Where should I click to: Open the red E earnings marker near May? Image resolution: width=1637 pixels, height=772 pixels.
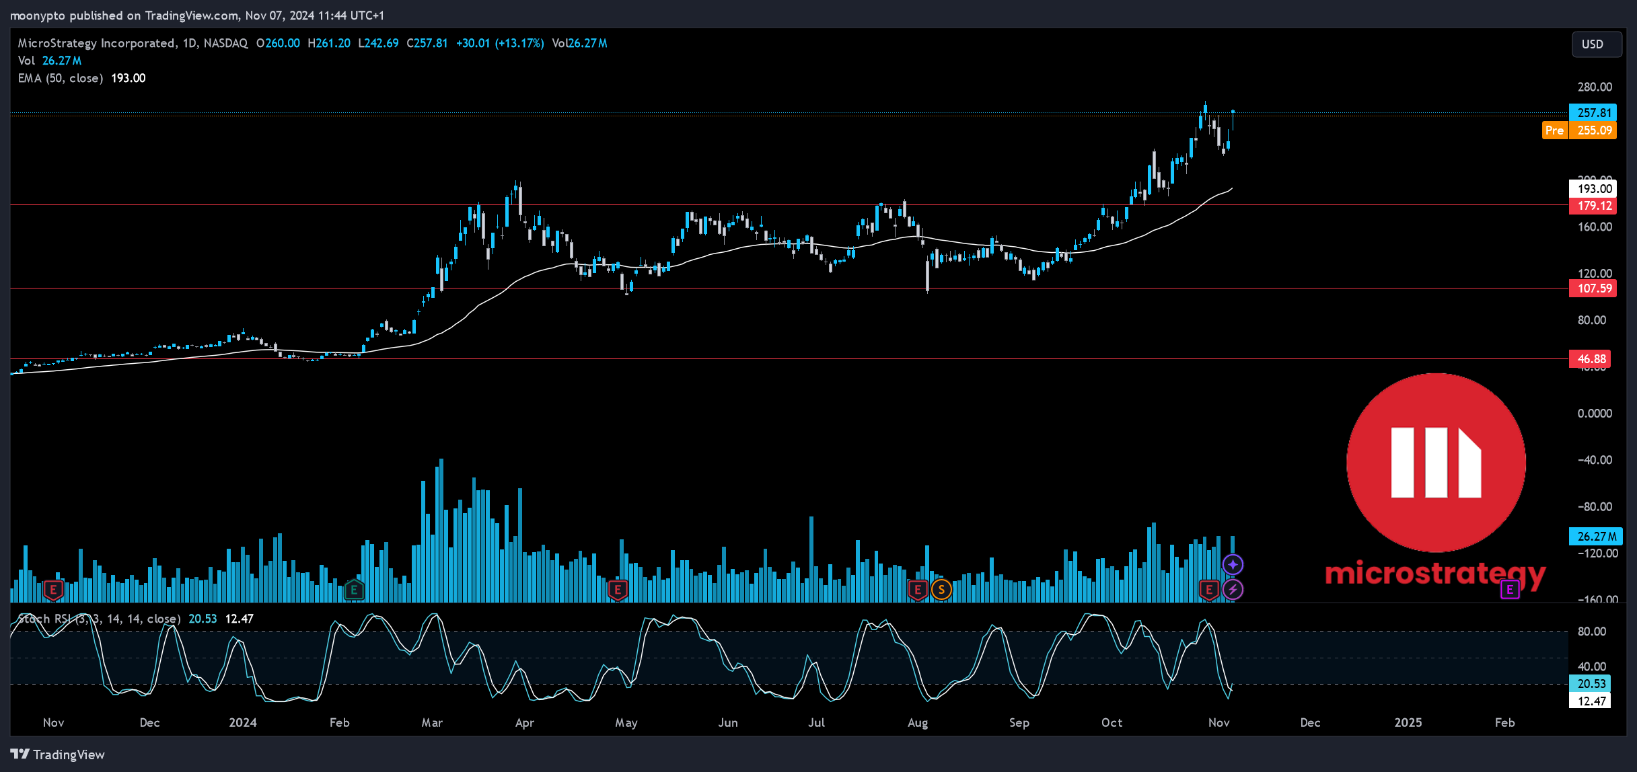[x=618, y=590]
